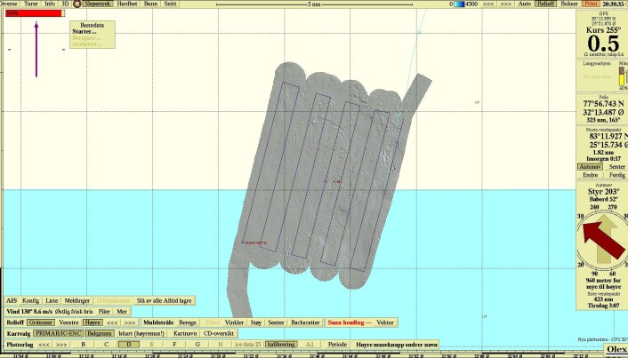Click the autonav steering compass arrow
This screenshot has width=628, height=358.
click(603, 240)
